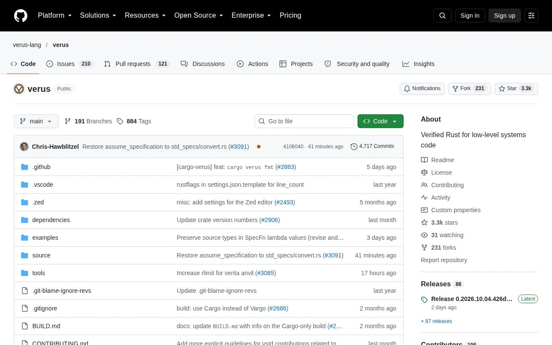Screen dimensions: 552x345
Task: Open pull request #3091 in commit header
Action: tap(238, 147)
